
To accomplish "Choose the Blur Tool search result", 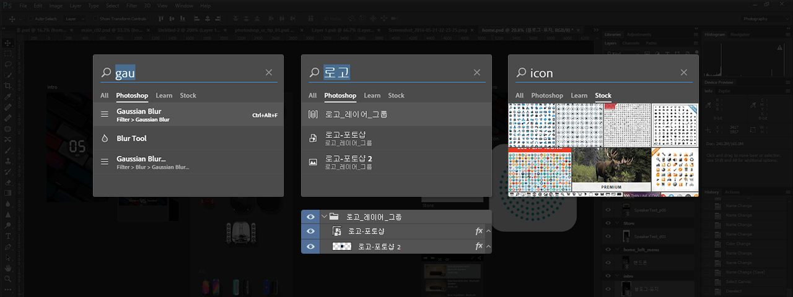I will point(188,139).
